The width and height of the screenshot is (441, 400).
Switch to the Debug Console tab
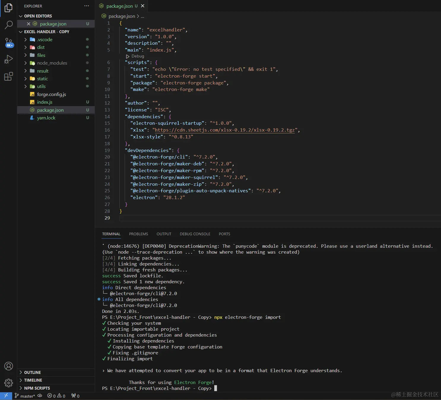tap(195, 234)
